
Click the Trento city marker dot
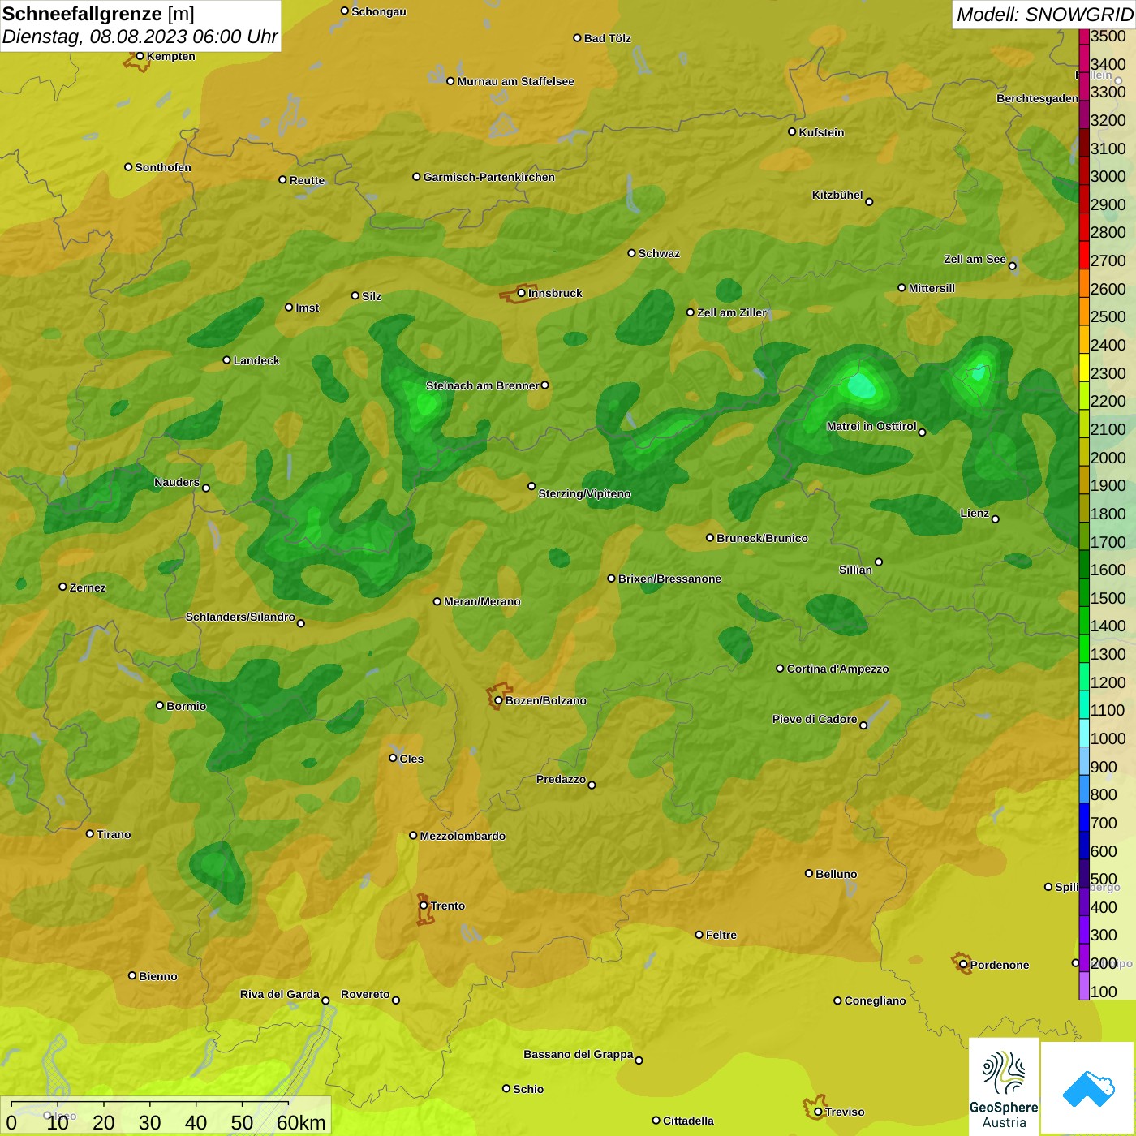click(x=424, y=906)
